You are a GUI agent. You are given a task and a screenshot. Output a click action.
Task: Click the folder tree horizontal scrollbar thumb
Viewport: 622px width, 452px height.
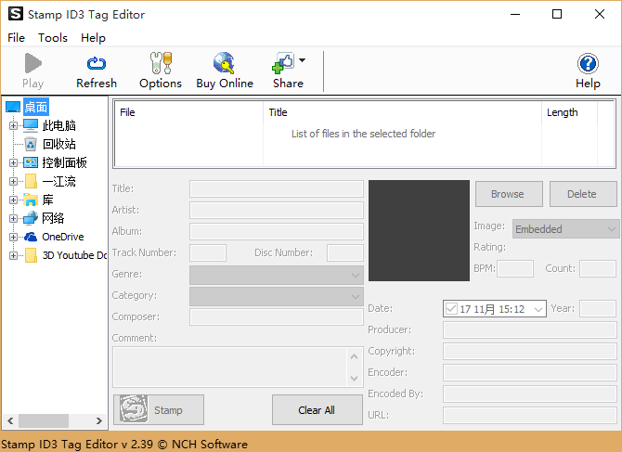[x=44, y=420]
